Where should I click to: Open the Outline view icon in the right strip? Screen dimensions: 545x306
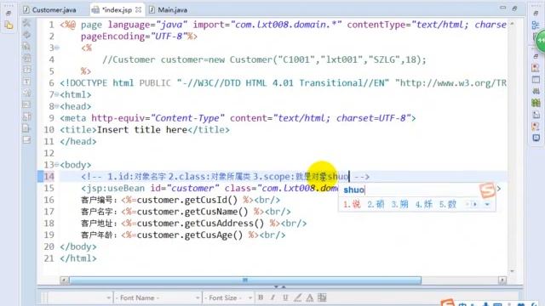point(536,25)
